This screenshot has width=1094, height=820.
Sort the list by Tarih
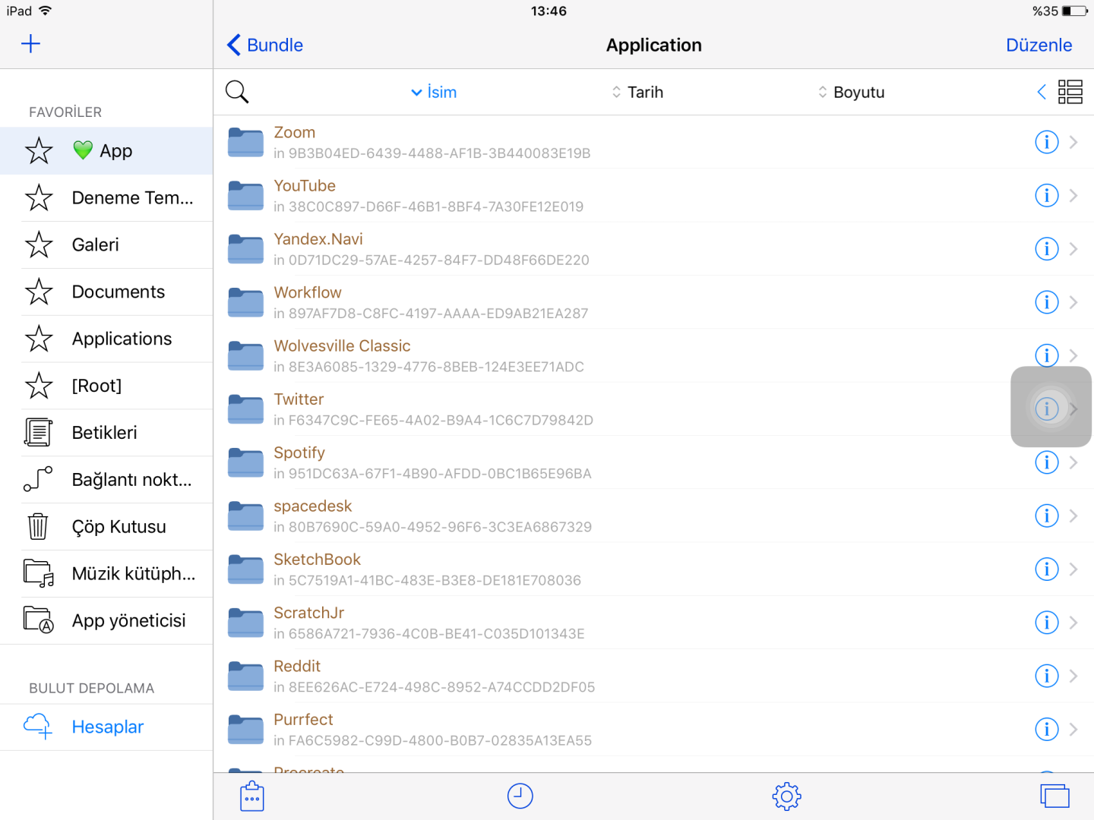click(x=637, y=92)
